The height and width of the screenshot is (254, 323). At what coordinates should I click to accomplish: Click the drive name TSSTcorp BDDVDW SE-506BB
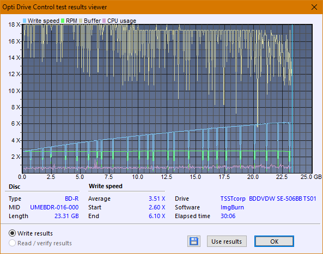coord(261,199)
